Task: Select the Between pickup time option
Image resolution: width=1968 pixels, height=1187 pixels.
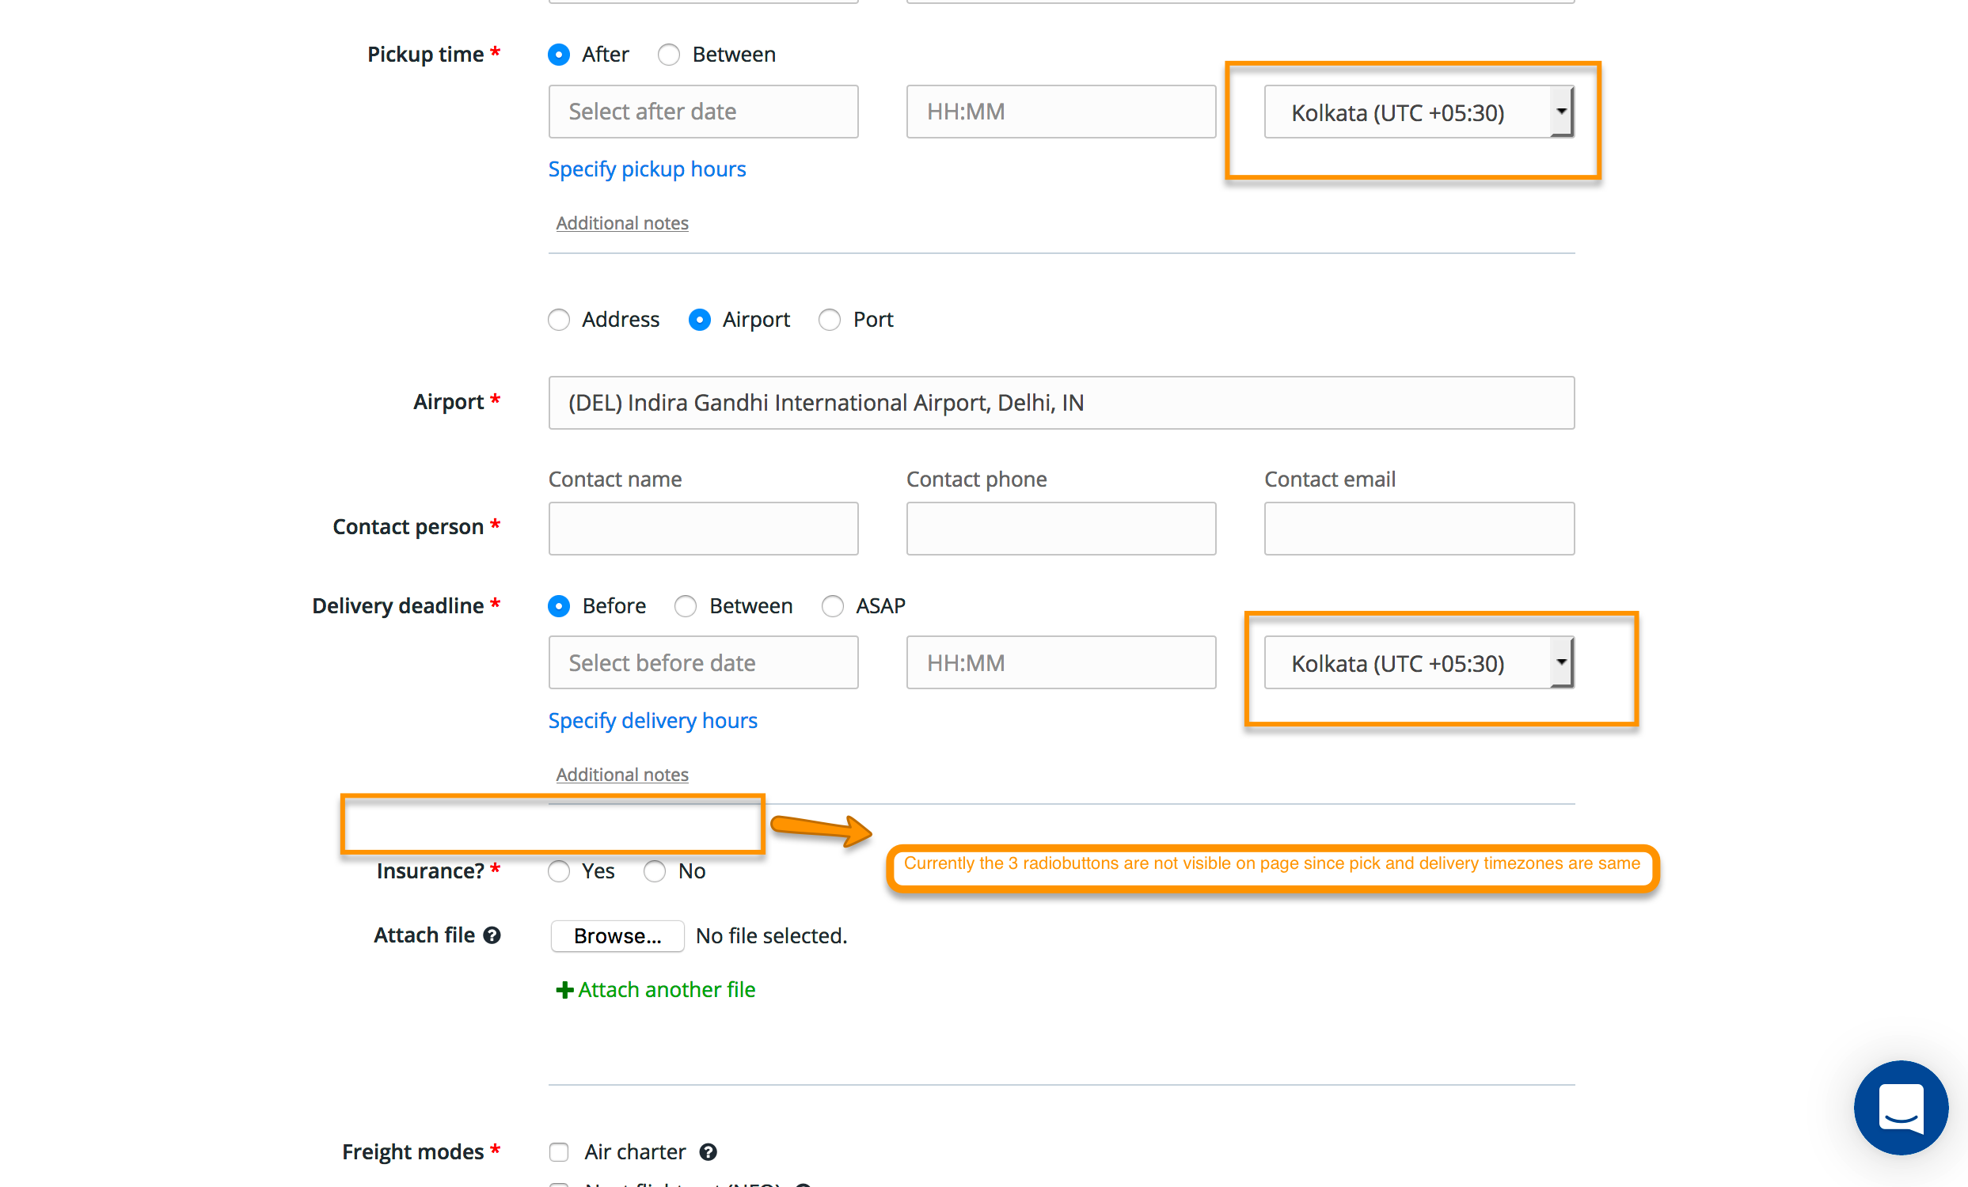Action: tap(668, 55)
